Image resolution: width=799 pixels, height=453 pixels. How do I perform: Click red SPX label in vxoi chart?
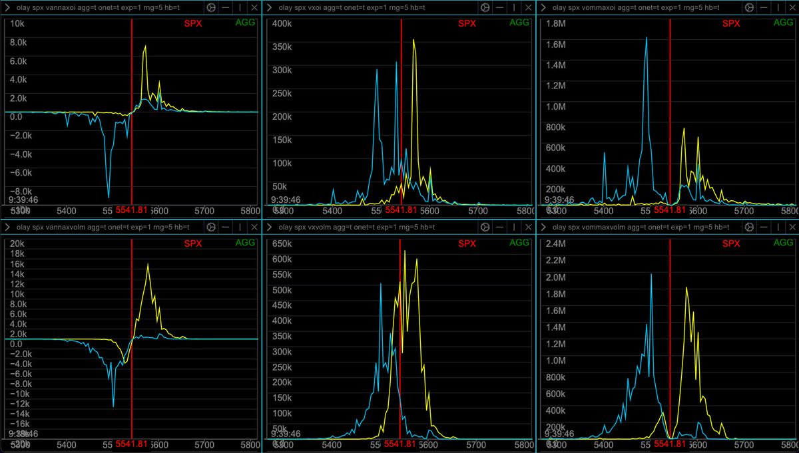[x=467, y=23]
